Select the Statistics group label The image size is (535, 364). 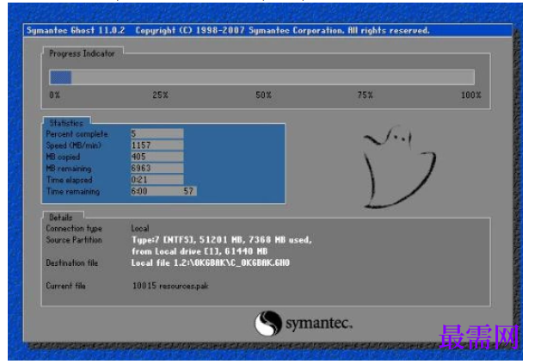66,123
